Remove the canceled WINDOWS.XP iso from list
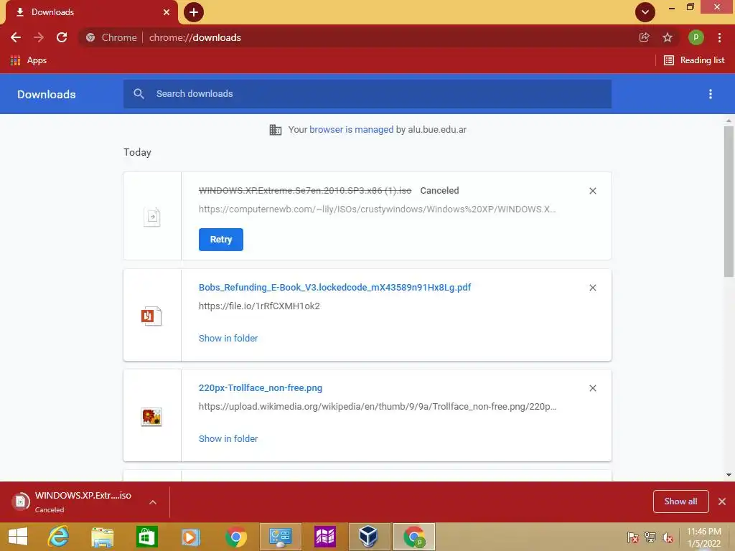This screenshot has width=735, height=551. tap(592, 191)
